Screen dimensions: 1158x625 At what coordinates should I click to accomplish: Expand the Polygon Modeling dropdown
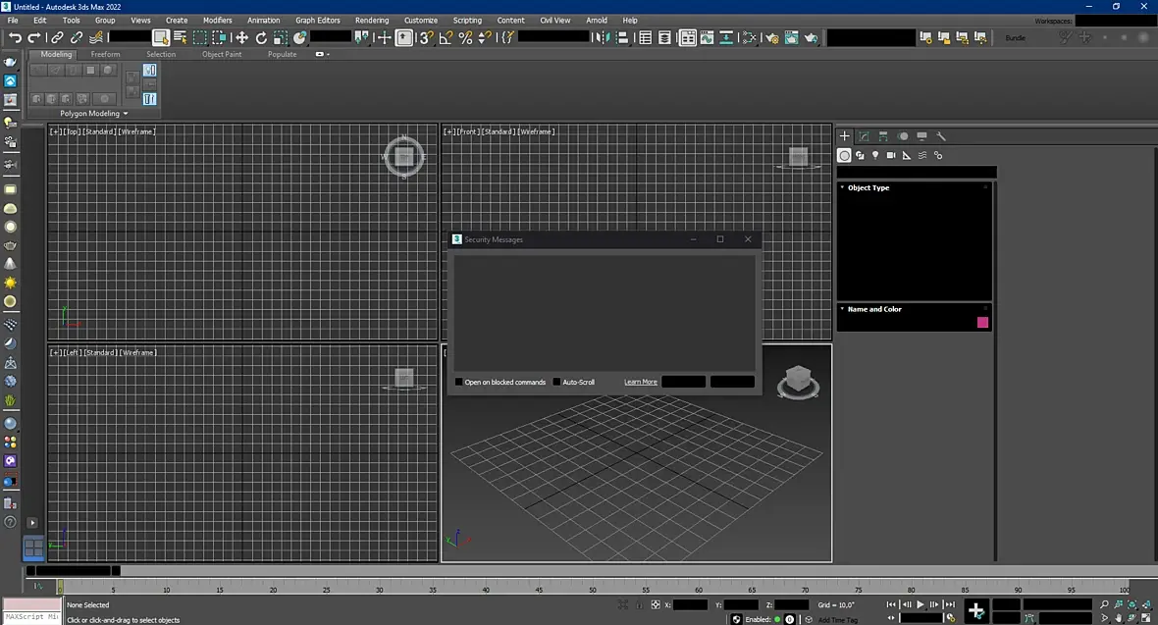pyautogui.click(x=94, y=114)
